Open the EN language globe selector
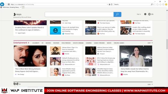The height and width of the screenshot is (94, 168). pyautogui.click(x=151, y=14)
